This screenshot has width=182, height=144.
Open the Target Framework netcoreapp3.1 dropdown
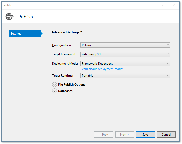[x=125, y=54]
